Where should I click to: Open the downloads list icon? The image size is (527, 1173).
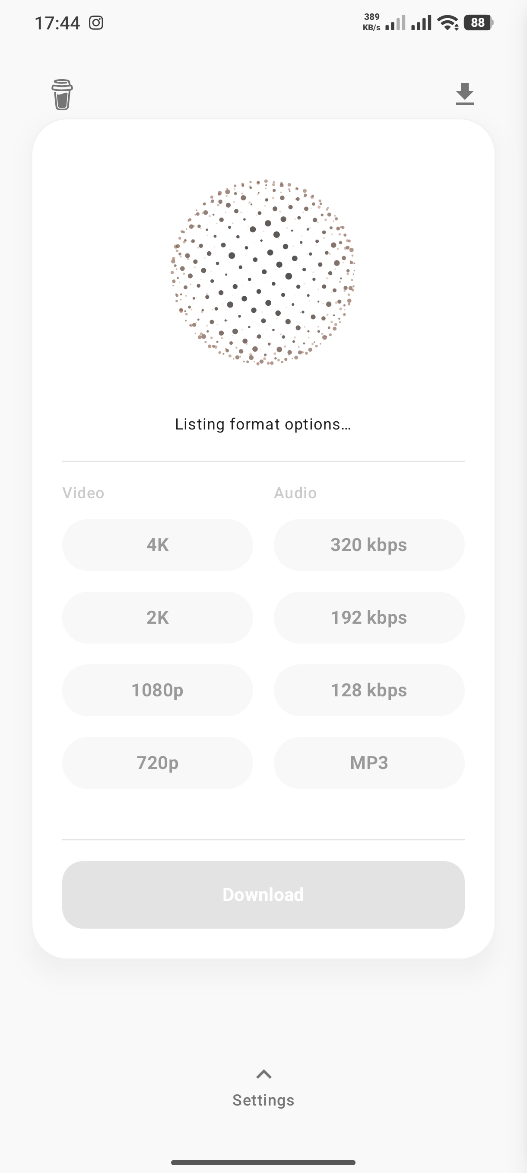[x=464, y=94]
